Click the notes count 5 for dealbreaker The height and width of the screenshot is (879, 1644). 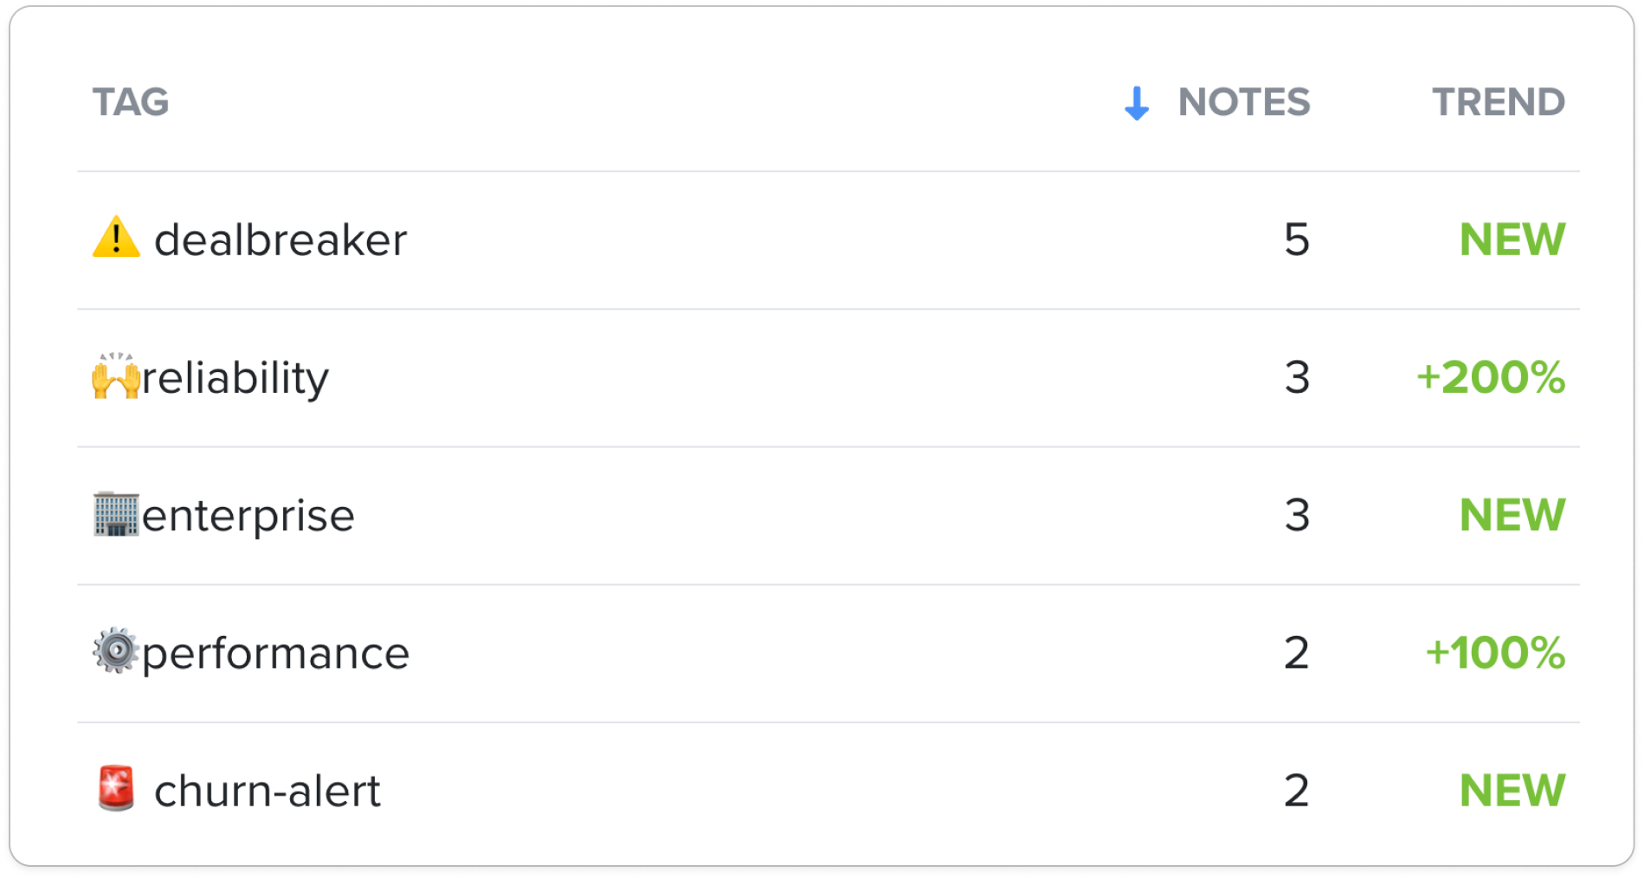pos(1297,240)
